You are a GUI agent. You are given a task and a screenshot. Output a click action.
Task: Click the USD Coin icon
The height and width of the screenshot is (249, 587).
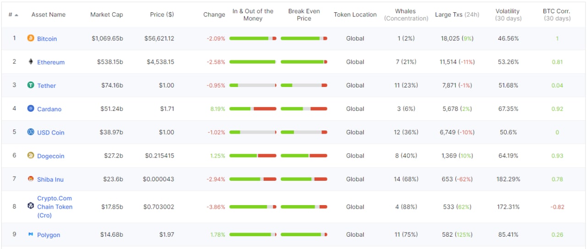pos(31,132)
